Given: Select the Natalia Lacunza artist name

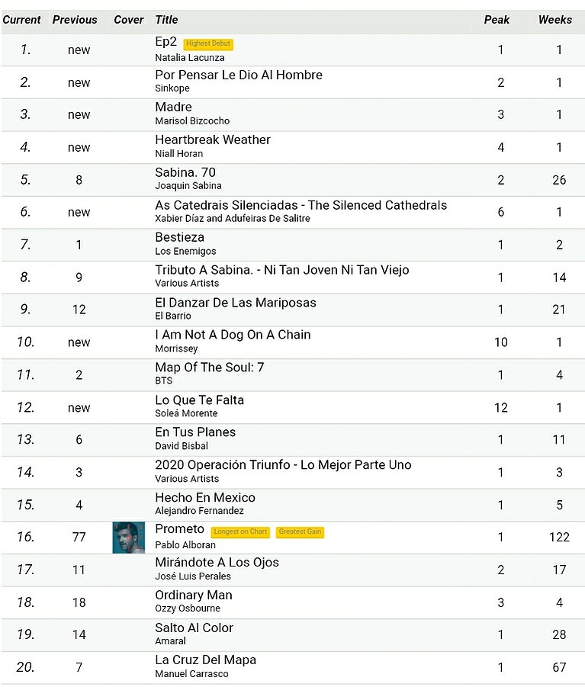Looking at the screenshot, I should coord(190,58).
